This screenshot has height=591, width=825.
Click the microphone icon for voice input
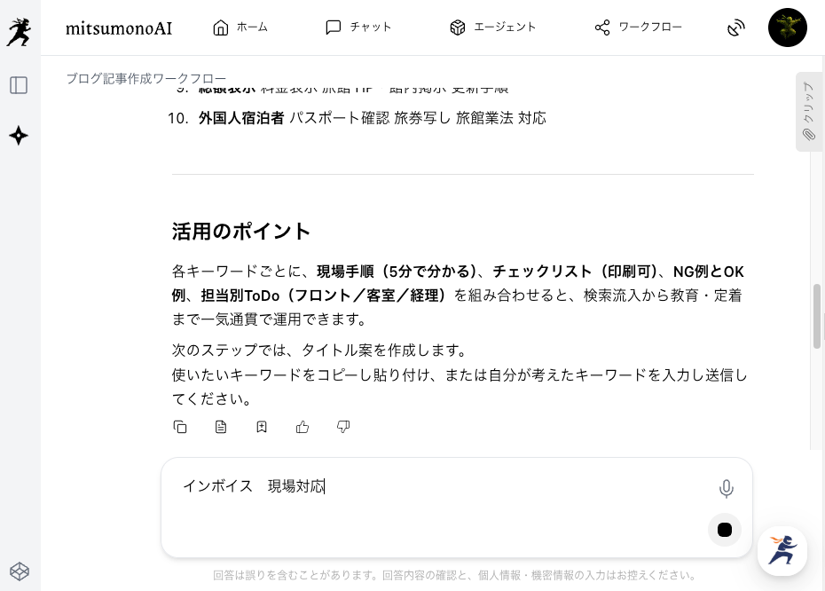[x=726, y=488]
